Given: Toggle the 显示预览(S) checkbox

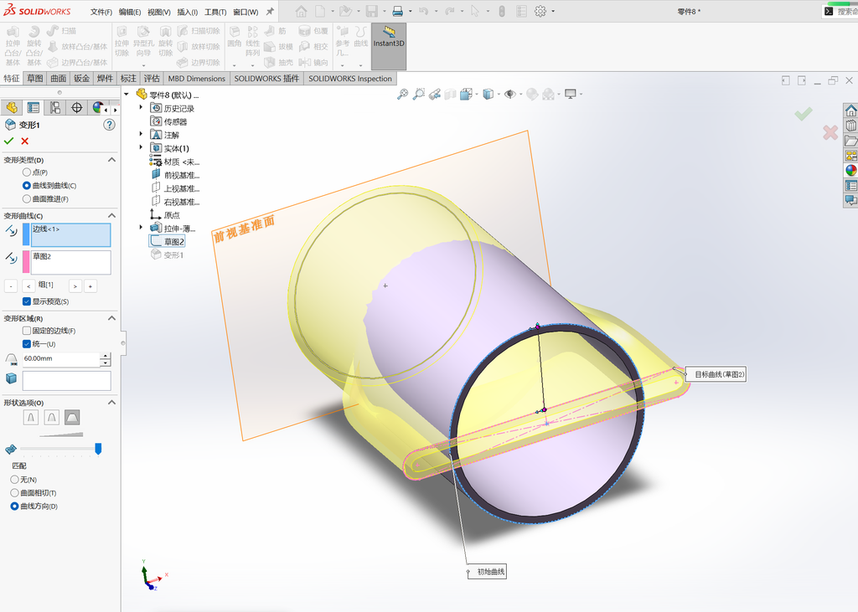Looking at the screenshot, I should [x=26, y=301].
